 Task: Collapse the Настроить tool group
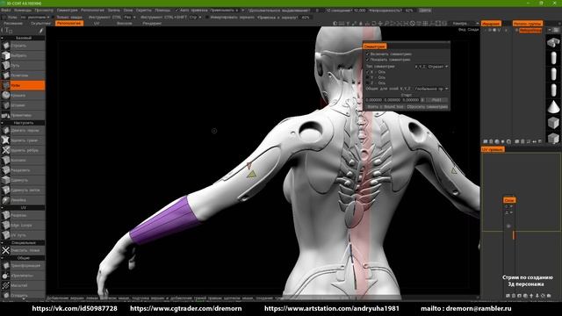tap(2, 123)
